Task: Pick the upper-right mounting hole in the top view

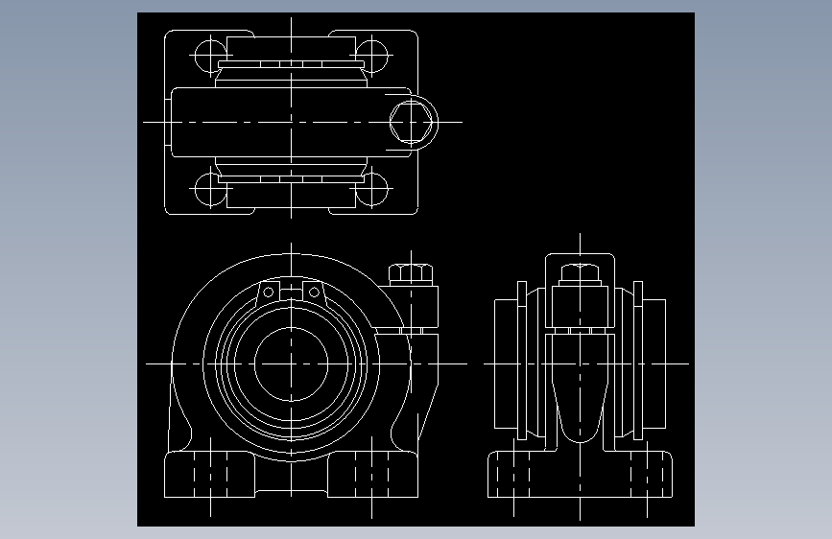Action: pos(371,56)
